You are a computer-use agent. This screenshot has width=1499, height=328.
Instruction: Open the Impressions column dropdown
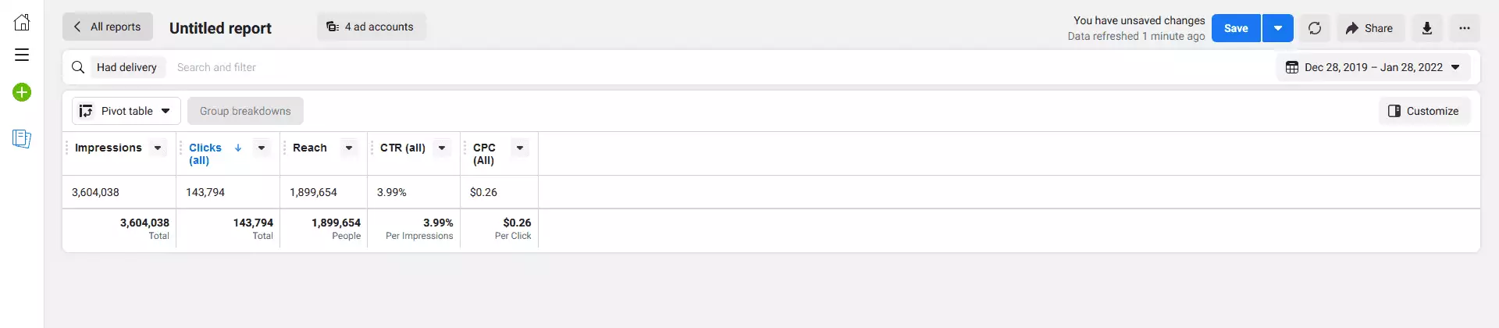[x=158, y=148]
